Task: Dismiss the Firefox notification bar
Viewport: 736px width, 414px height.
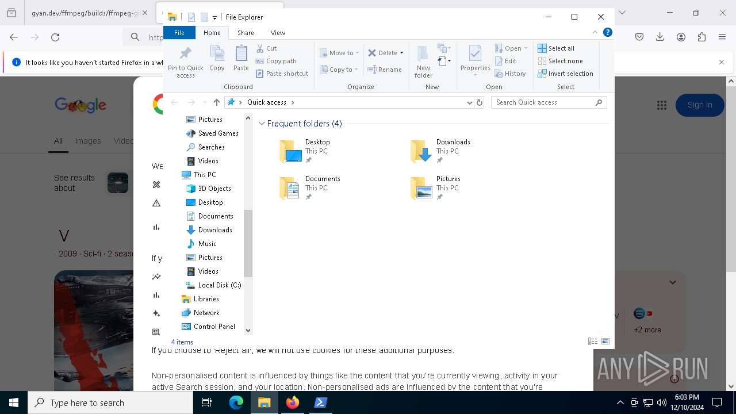Action: 722,62
